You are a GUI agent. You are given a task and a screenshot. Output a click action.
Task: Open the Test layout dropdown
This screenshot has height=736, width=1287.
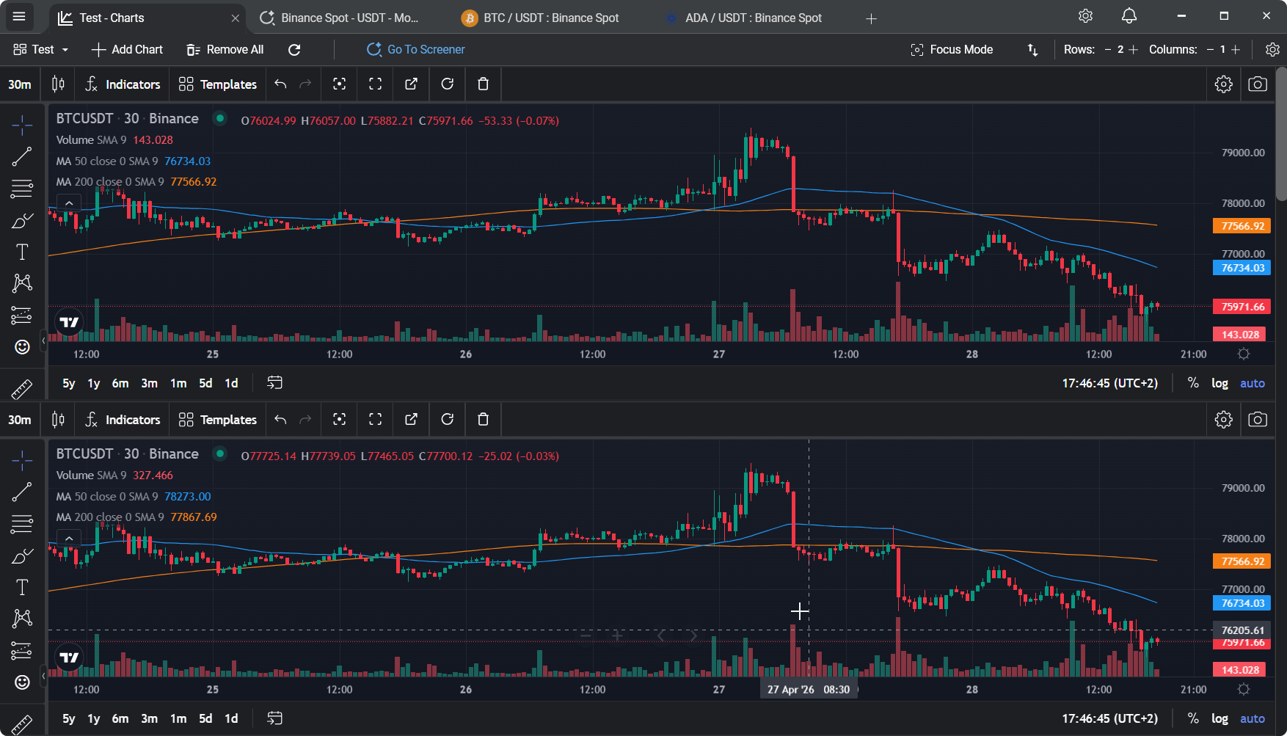tap(42, 49)
